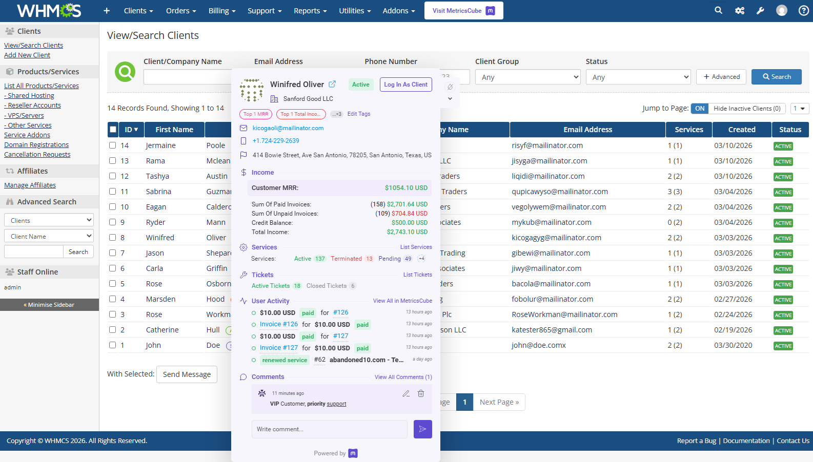Open the wrench setup icon
Viewport: 813px width, 462px height.
760,10
